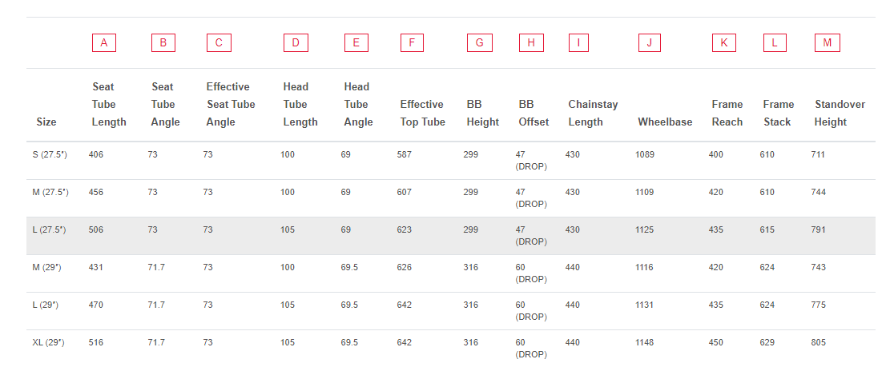The height and width of the screenshot is (383, 894).
Task: Select the S (27.5") size row label
Action: pyautogui.click(x=50, y=155)
